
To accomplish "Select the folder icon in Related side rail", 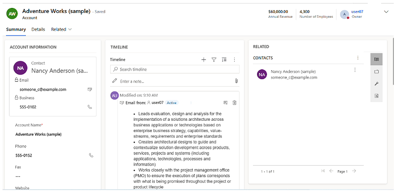I will 377,71.
